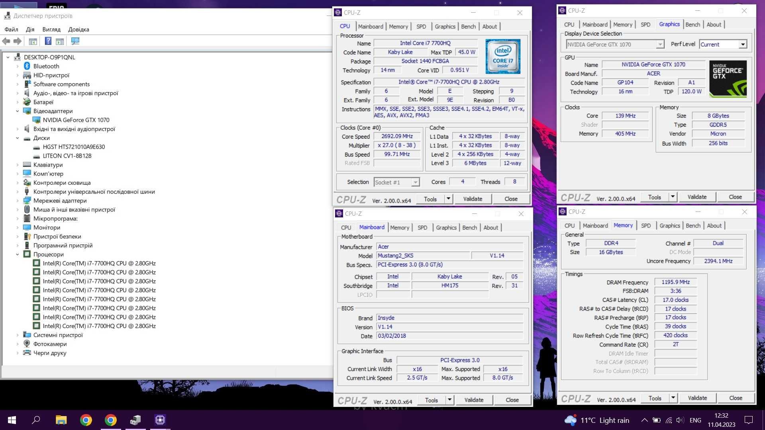
Task: Click the NVIDIA GeForce GTX logo in CPU-Z Graphics
Action: [728, 79]
